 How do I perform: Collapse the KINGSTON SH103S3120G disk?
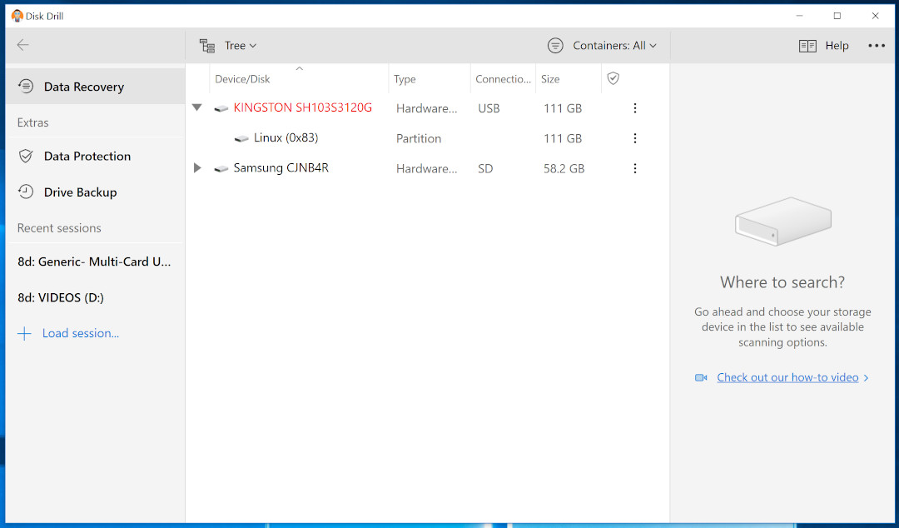[197, 107]
